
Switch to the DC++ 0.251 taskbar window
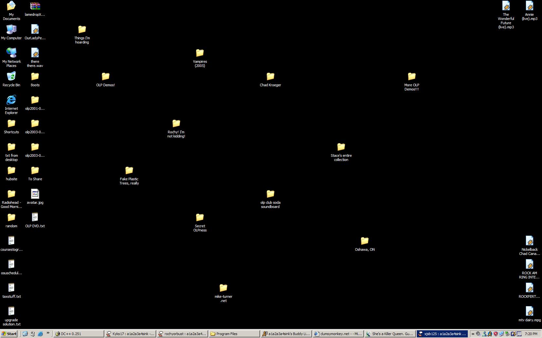pyautogui.click(x=78, y=334)
